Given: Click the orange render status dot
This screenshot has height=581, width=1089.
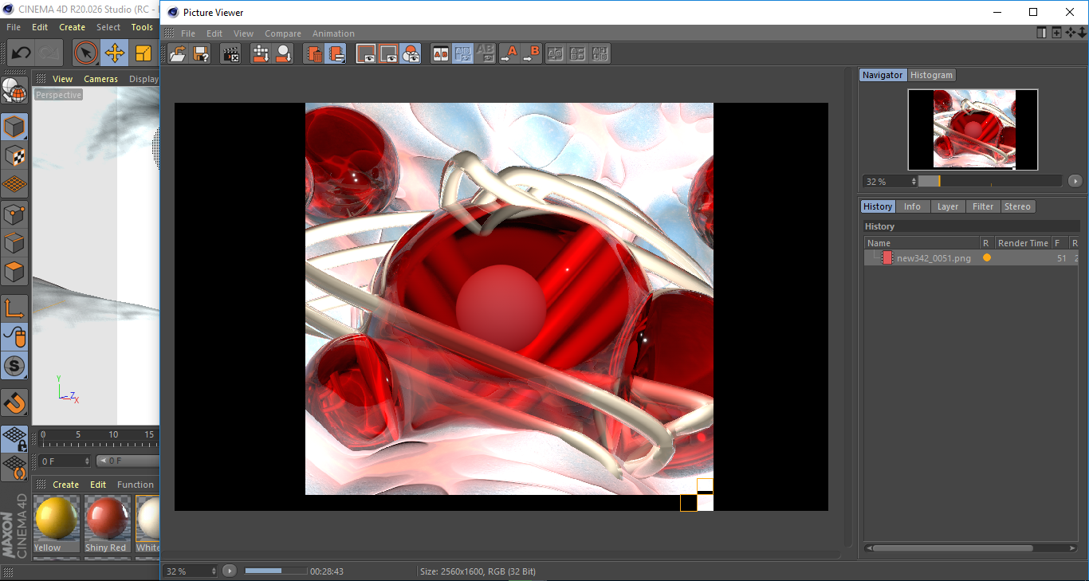Looking at the screenshot, I should point(987,258).
